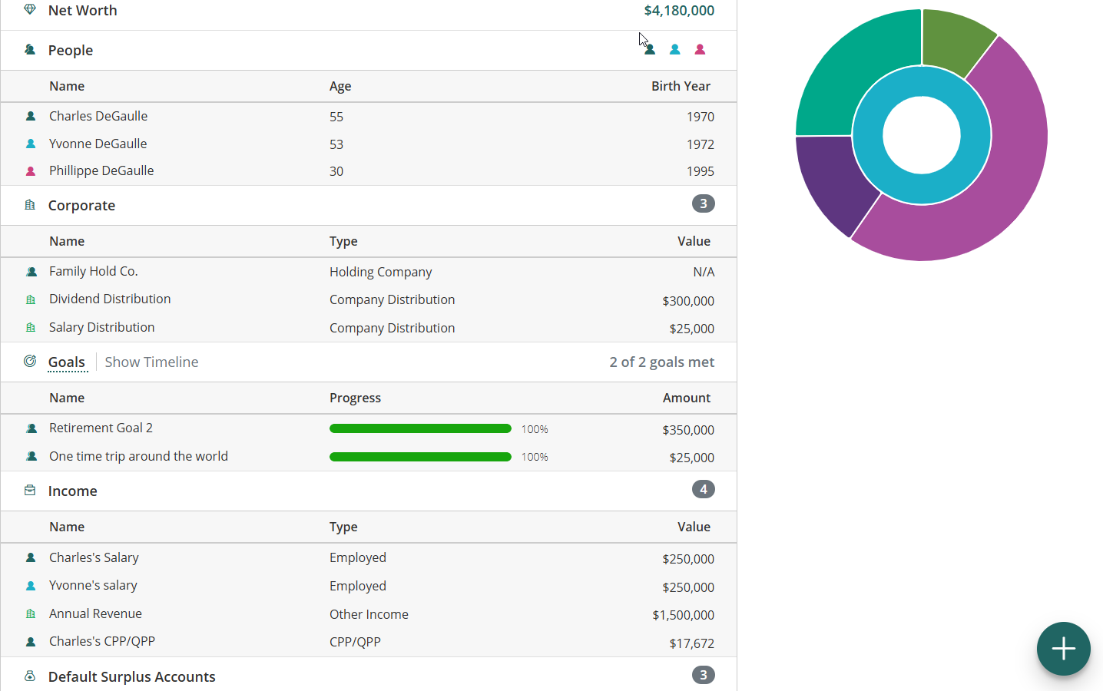Click the Corporate building icon

(x=30, y=205)
